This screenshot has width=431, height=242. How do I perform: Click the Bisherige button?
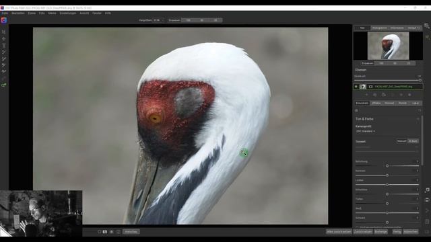click(380, 232)
